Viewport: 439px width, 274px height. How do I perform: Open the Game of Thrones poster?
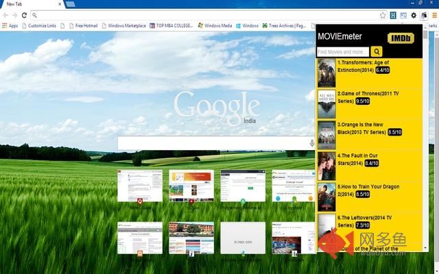click(x=327, y=104)
